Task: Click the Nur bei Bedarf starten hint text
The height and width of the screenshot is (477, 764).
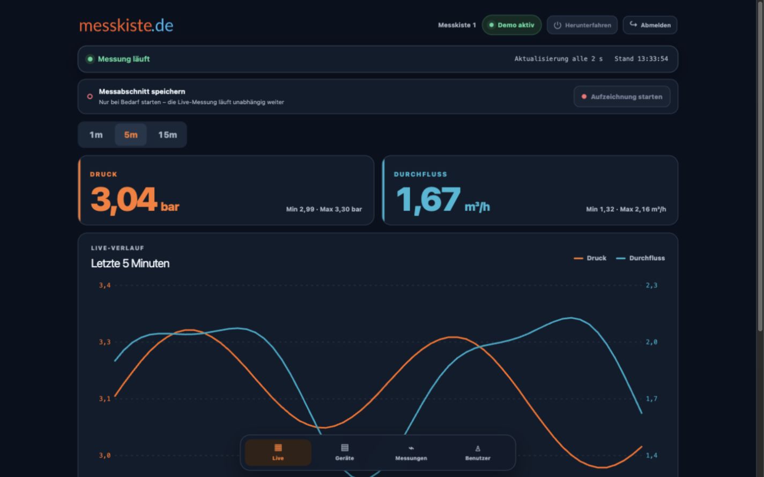Action: click(191, 102)
